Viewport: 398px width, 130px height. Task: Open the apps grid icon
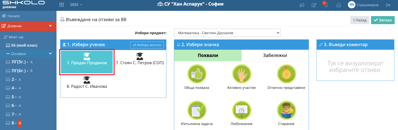[62, 5]
